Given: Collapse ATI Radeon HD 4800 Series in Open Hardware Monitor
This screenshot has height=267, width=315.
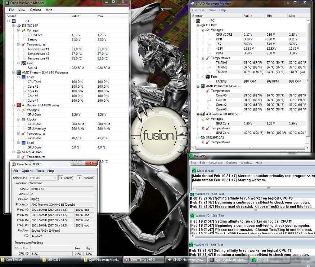Looking at the screenshot, I should (13, 105).
